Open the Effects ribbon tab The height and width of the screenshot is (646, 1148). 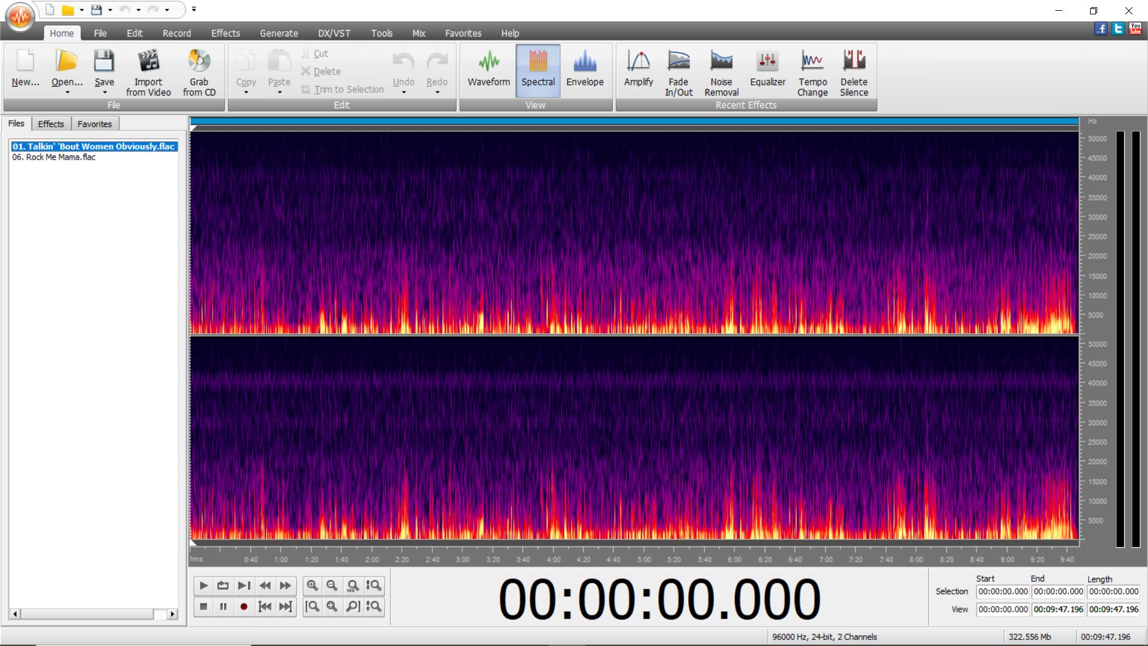point(225,33)
